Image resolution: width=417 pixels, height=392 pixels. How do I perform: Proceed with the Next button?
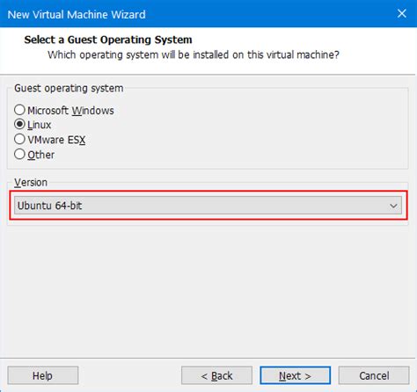coord(295,375)
